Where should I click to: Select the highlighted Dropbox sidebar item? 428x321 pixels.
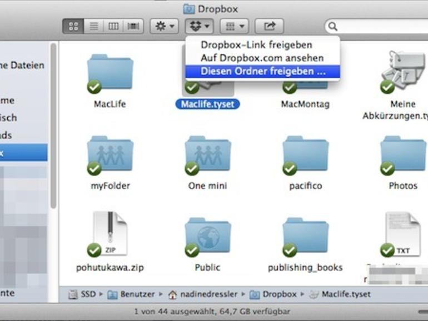pyautogui.click(x=24, y=153)
